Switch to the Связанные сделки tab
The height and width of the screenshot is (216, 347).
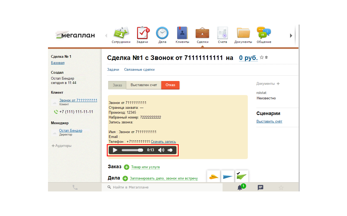(139, 69)
